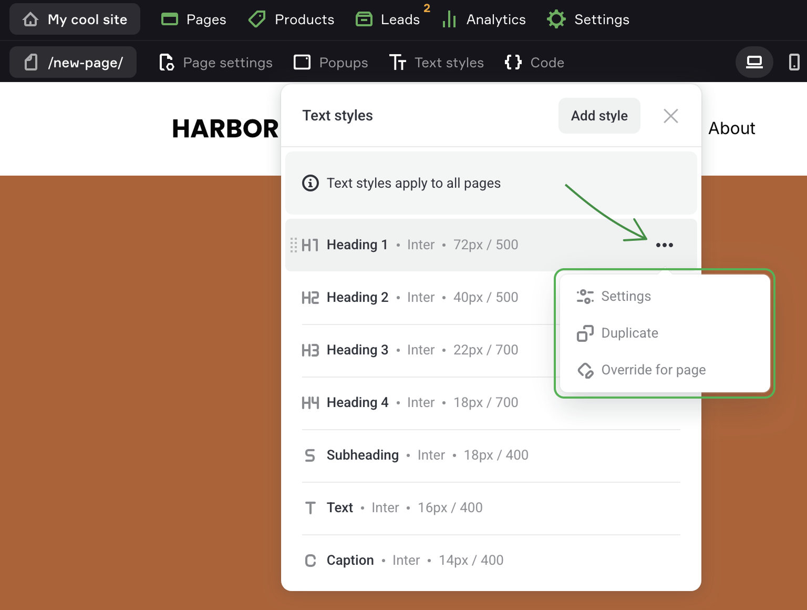807x610 pixels.
Task: Click the three-dot menu on Heading 1
Action: (664, 245)
